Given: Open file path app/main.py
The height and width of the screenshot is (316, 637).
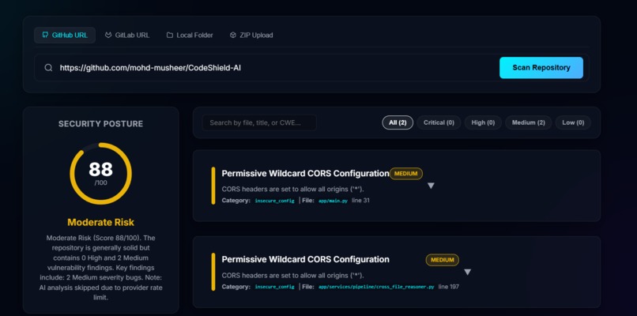Looking at the screenshot, I should pyautogui.click(x=333, y=201).
